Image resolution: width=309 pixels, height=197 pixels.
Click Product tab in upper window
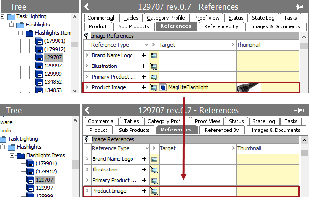pos(98,26)
